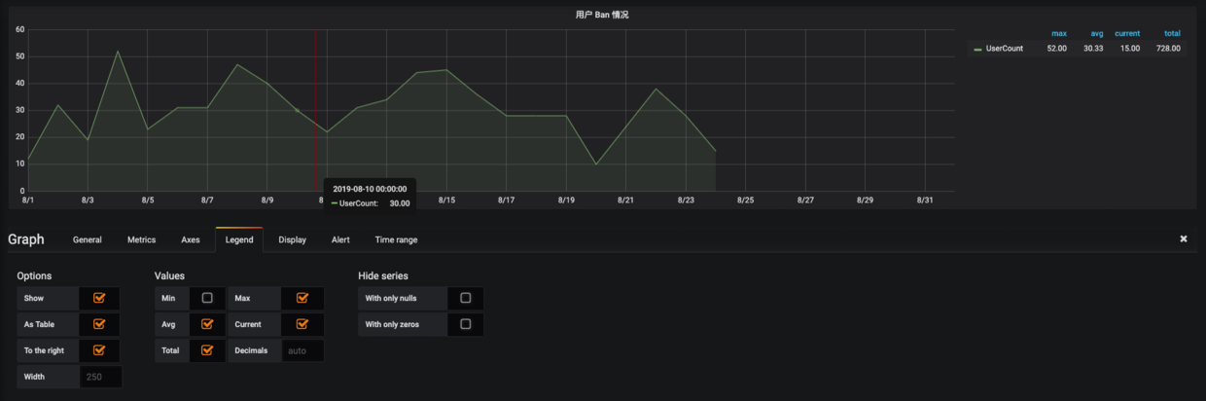Viewport: 1206px width, 401px height.
Task: Switch to the Metrics tab
Action: tap(141, 239)
